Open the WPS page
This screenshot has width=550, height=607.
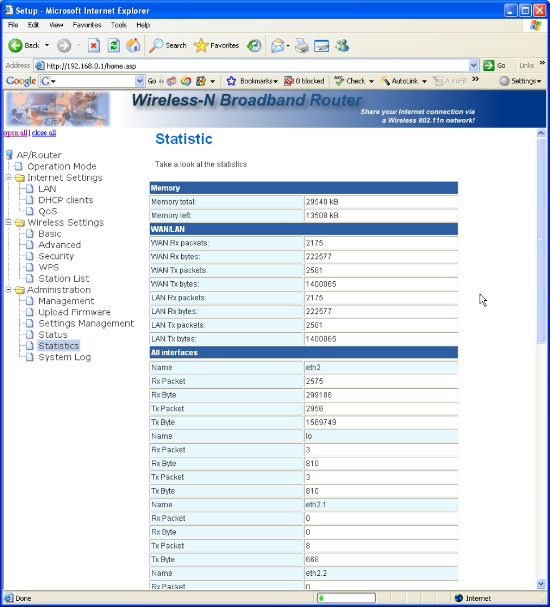pyautogui.click(x=49, y=268)
